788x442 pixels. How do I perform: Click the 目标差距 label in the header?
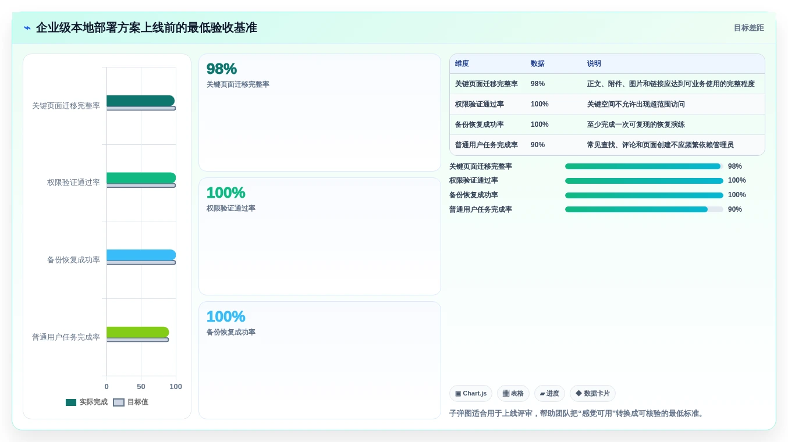tap(748, 28)
